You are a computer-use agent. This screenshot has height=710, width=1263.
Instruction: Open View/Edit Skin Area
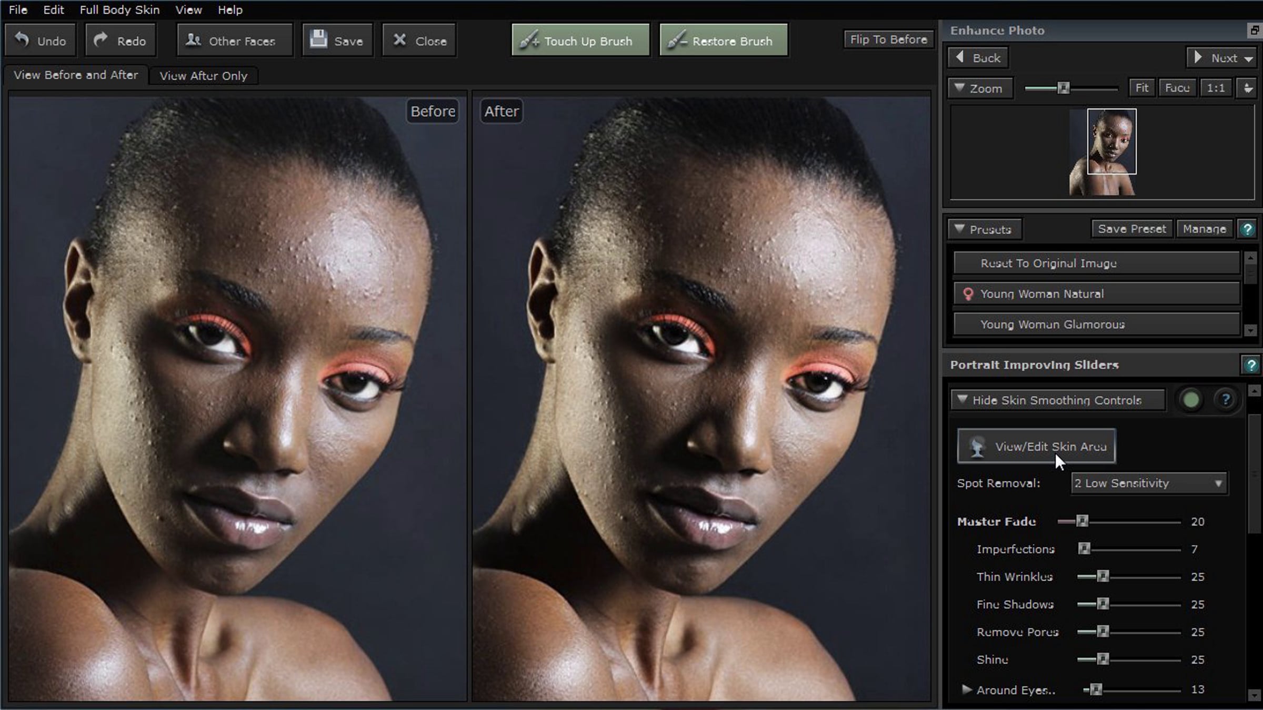coord(1036,447)
